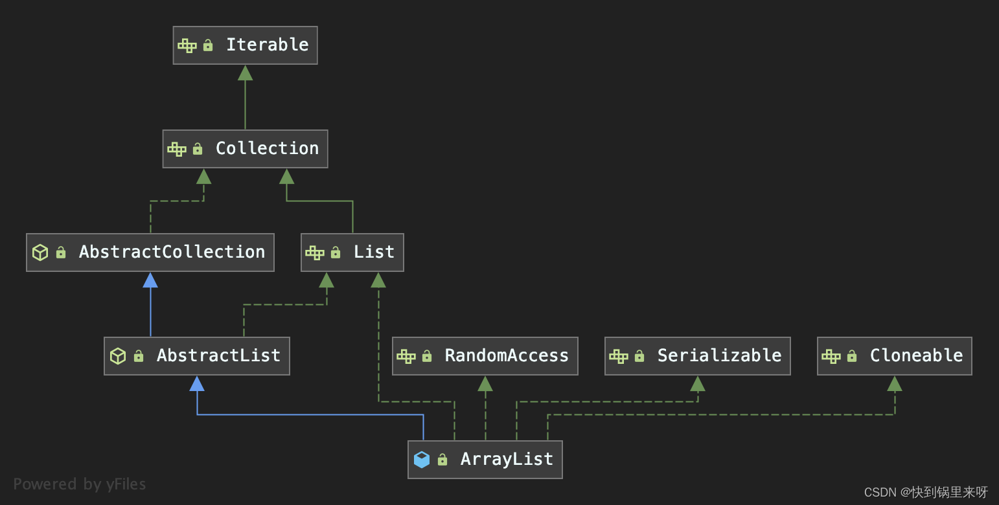Viewport: 999px width, 505px height.
Task: Click the interface icon on Serializable node
Action: pos(619,356)
